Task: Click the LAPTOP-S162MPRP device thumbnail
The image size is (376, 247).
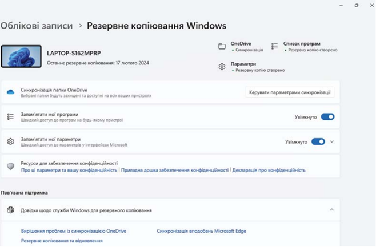Action: (x=21, y=57)
